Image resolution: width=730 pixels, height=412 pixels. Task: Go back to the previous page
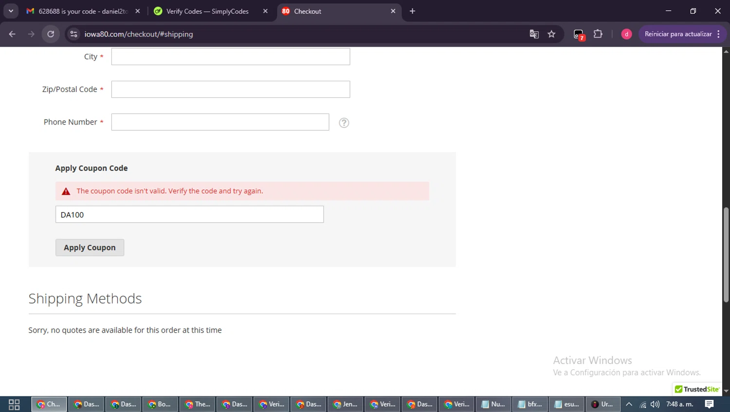click(x=12, y=34)
